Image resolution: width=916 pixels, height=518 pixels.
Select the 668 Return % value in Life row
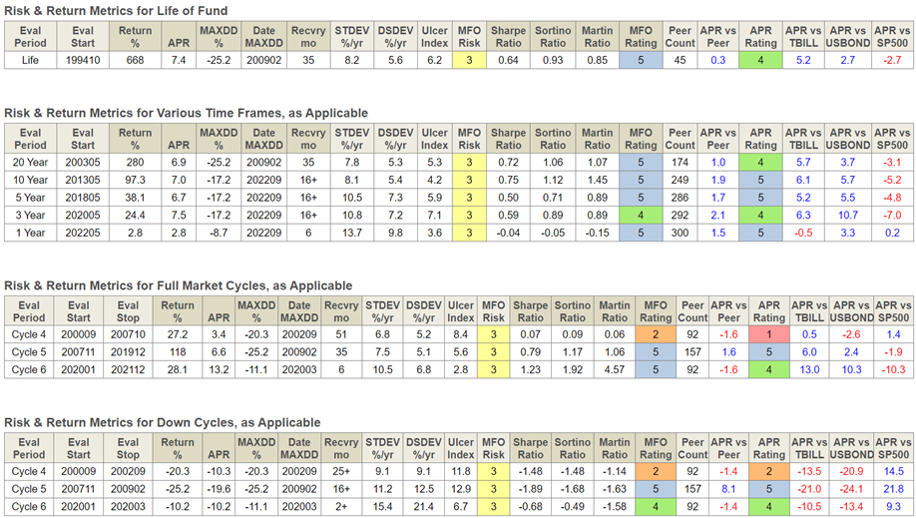[x=136, y=60]
